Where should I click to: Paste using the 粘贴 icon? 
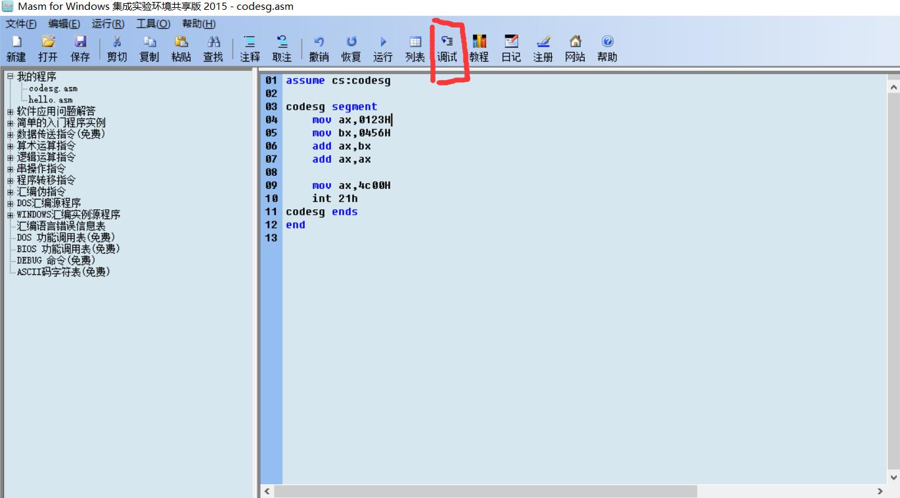tap(181, 41)
